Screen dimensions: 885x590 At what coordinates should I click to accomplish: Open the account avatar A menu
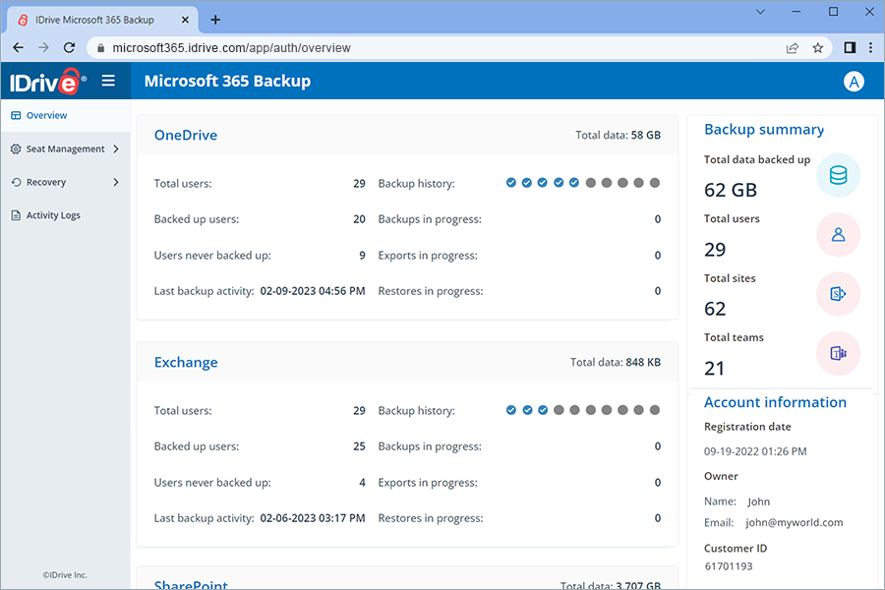854,82
